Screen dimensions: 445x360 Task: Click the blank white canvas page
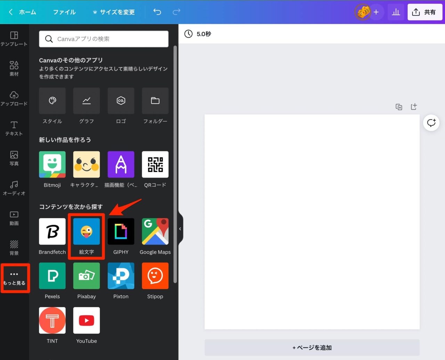(312, 222)
